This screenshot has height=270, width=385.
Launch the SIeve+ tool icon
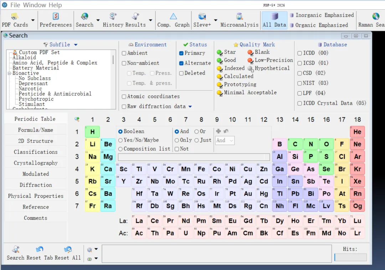point(202,16)
